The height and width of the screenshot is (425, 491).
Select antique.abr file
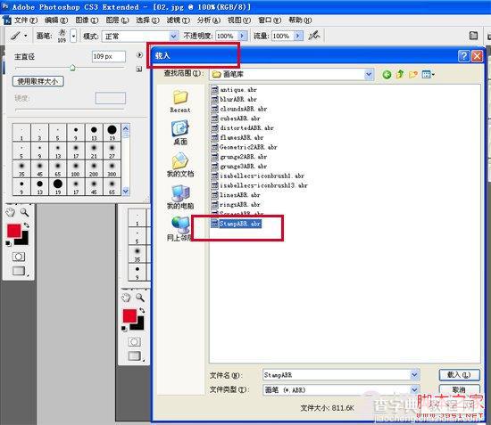pos(234,90)
